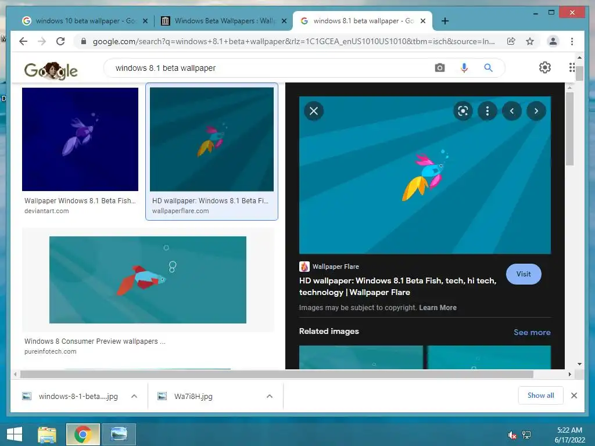This screenshot has height=446, width=595.
Task: Share this page using address bar icon
Action: click(x=511, y=41)
